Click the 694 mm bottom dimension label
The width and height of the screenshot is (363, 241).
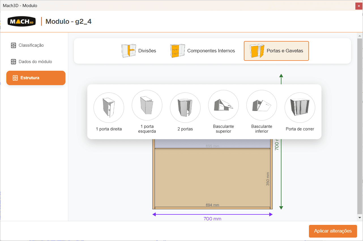point(212,205)
